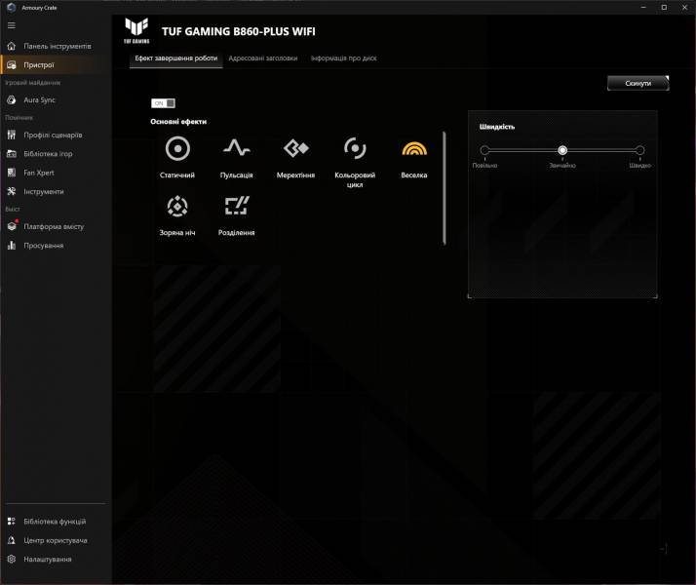696x585 pixels.
Task: Open Просування in sidebar
Action: click(x=54, y=246)
